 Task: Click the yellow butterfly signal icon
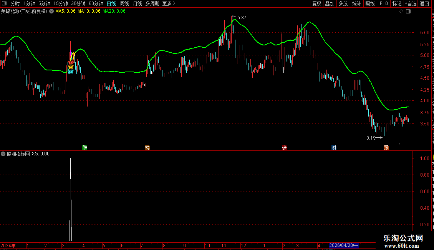coord(71,67)
